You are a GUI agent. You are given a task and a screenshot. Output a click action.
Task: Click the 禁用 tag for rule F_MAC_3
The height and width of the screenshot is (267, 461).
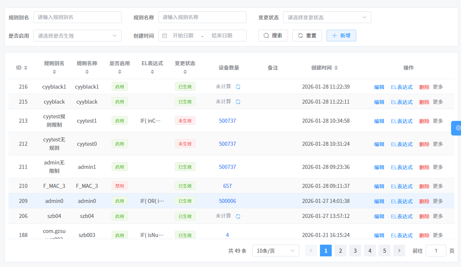[119, 186]
